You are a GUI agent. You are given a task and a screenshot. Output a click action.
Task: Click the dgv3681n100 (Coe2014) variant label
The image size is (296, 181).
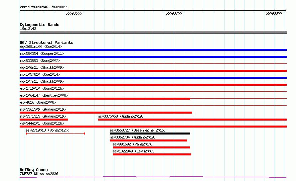coord(41,46)
